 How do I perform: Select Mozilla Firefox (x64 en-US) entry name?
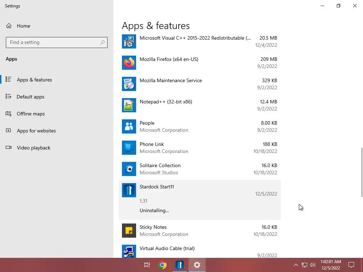click(169, 59)
